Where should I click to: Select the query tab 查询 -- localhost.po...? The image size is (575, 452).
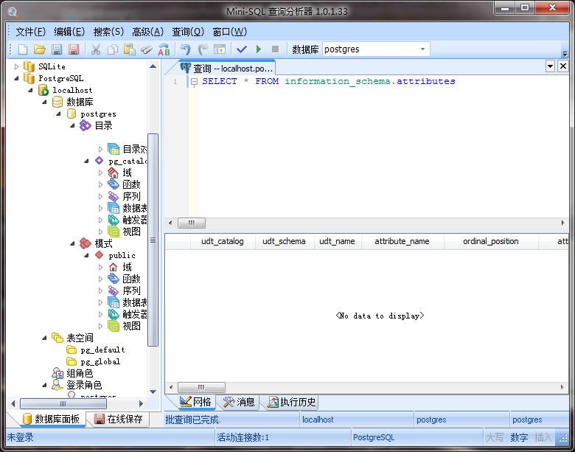coord(226,69)
